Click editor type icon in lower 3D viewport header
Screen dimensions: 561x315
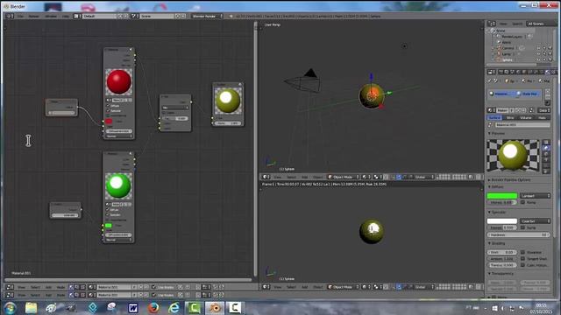[x=266, y=287]
